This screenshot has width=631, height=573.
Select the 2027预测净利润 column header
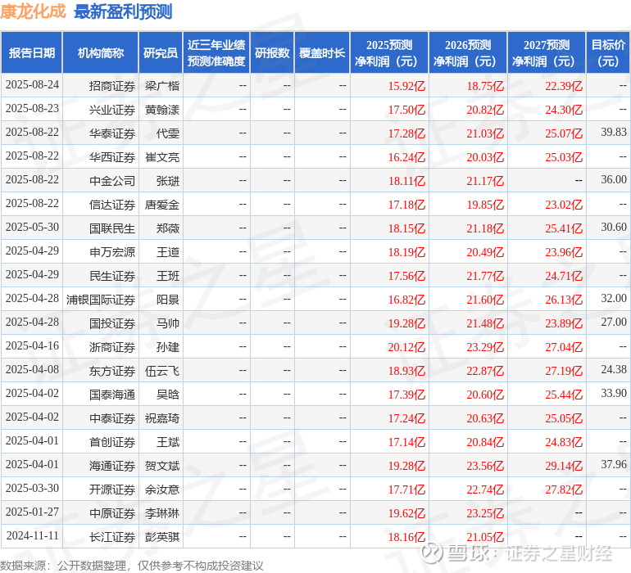pos(547,52)
